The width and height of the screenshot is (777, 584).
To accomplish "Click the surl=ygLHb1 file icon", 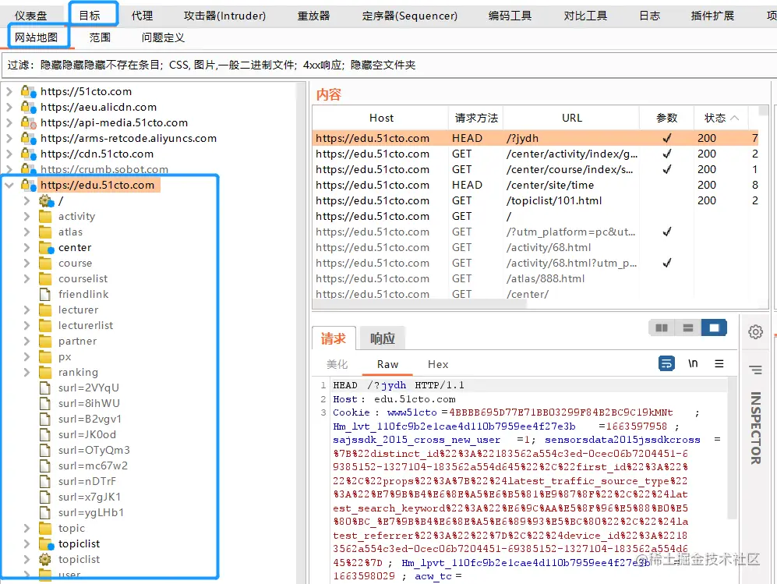I will (x=45, y=512).
